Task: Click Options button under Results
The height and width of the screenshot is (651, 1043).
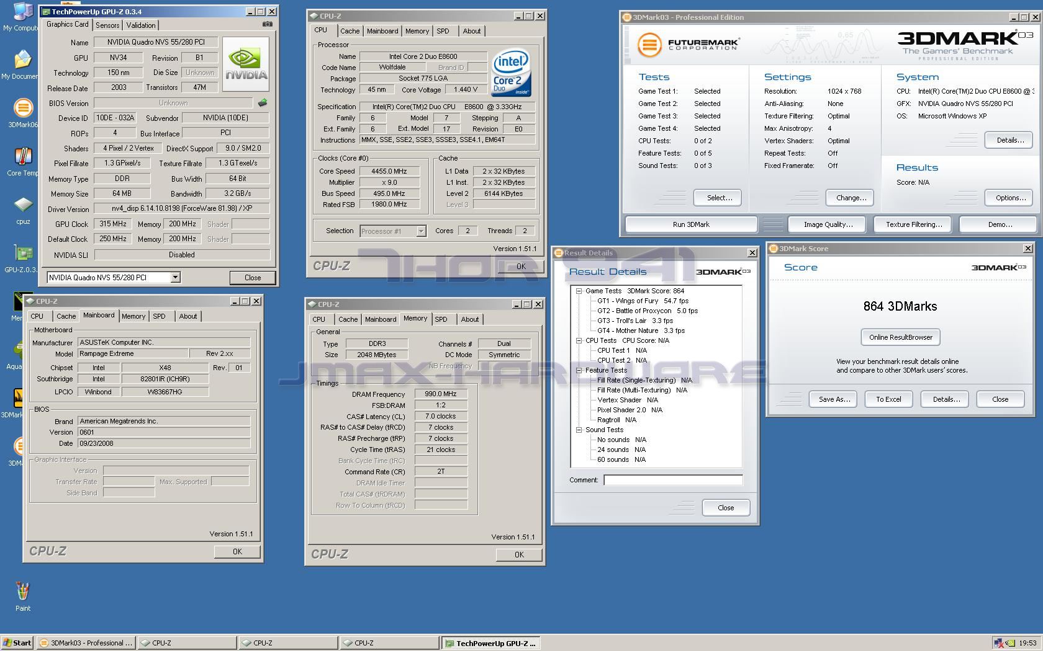Action: pyautogui.click(x=1009, y=198)
